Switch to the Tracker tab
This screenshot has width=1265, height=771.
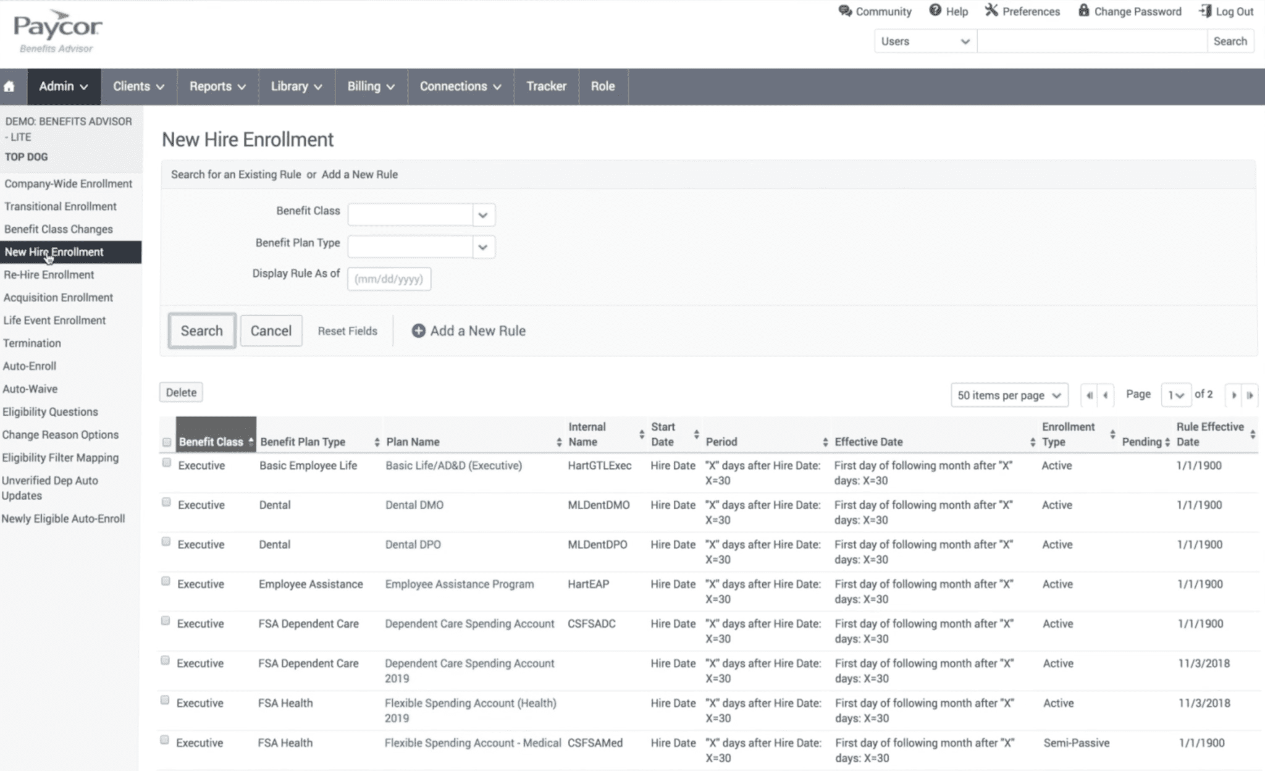(x=545, y=86)
